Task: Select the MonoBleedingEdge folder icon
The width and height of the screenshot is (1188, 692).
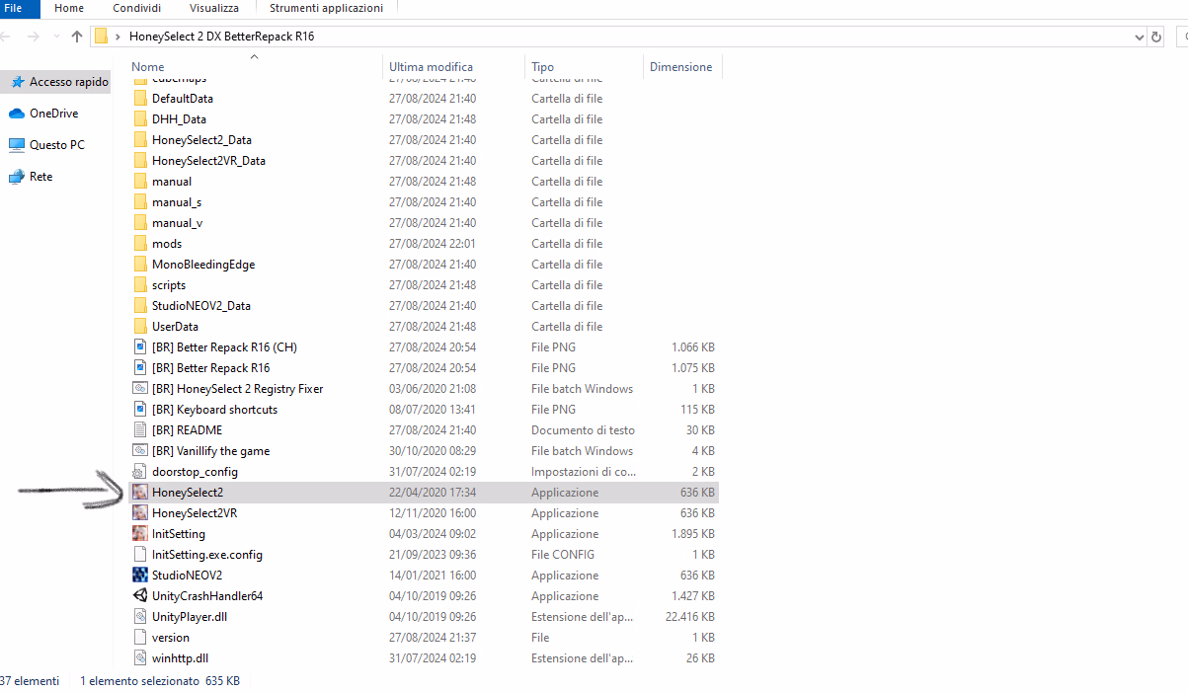Action: click(x=140, y=264)
